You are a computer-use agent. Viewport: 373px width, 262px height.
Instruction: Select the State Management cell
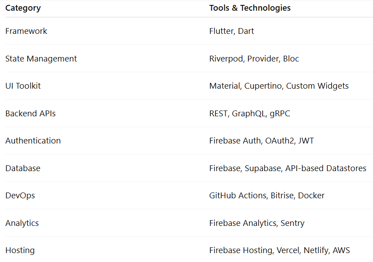pyautogui.click(x=41, y=59)
